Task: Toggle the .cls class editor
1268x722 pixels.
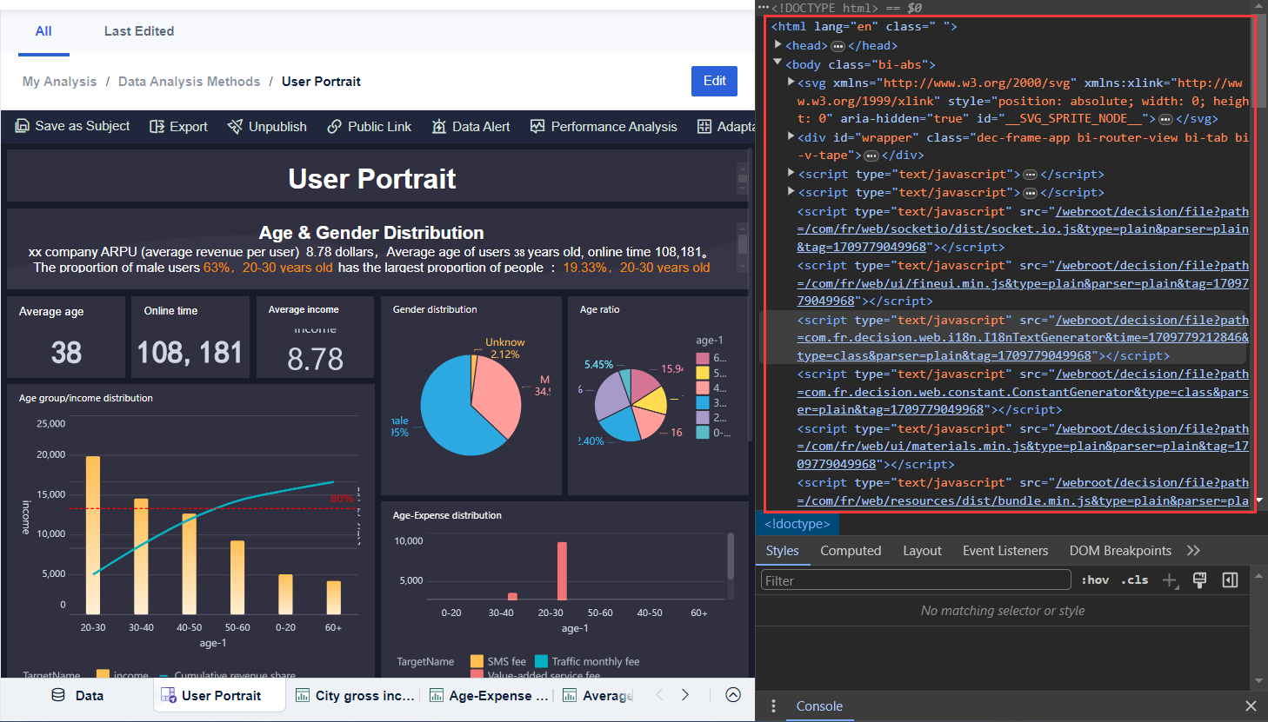Action: coord(1133,579)
